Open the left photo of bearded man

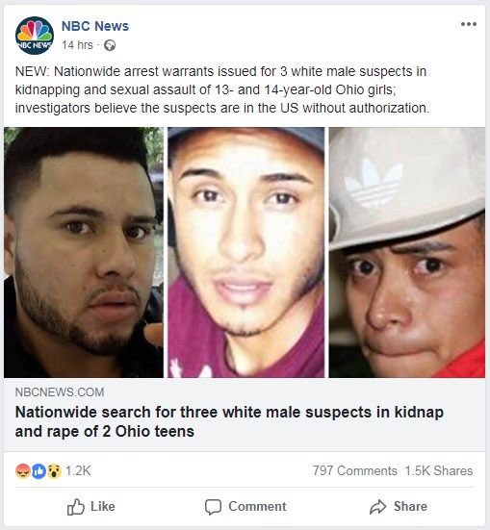[84, 252]
